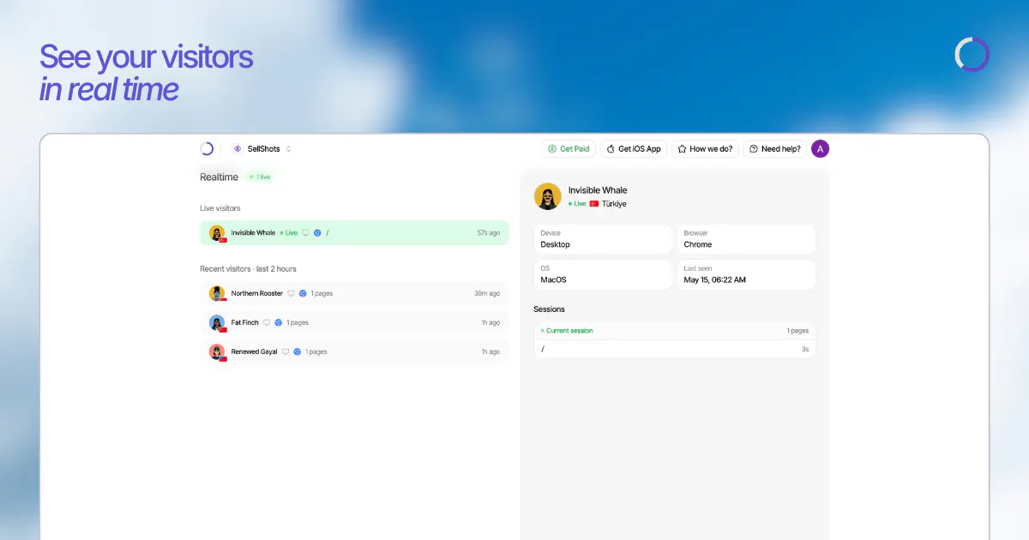Open the purple A account avatar
This screenshot has width=1029, height=540.
(x=821, y=148)
